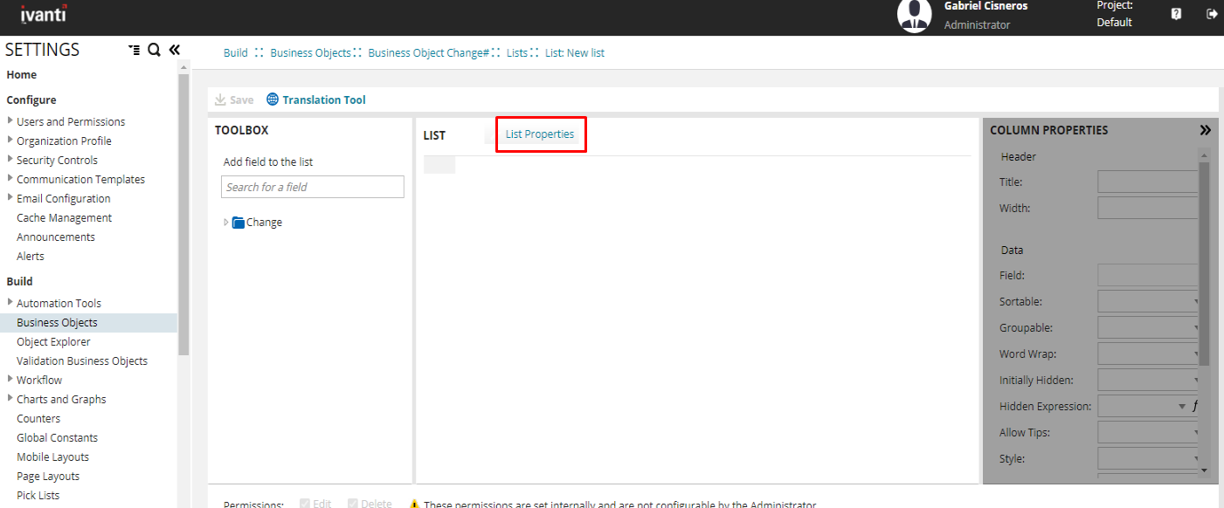Click the Search for a field box
The width and height of the screenshot is (1224, 508).
[312, 187]
